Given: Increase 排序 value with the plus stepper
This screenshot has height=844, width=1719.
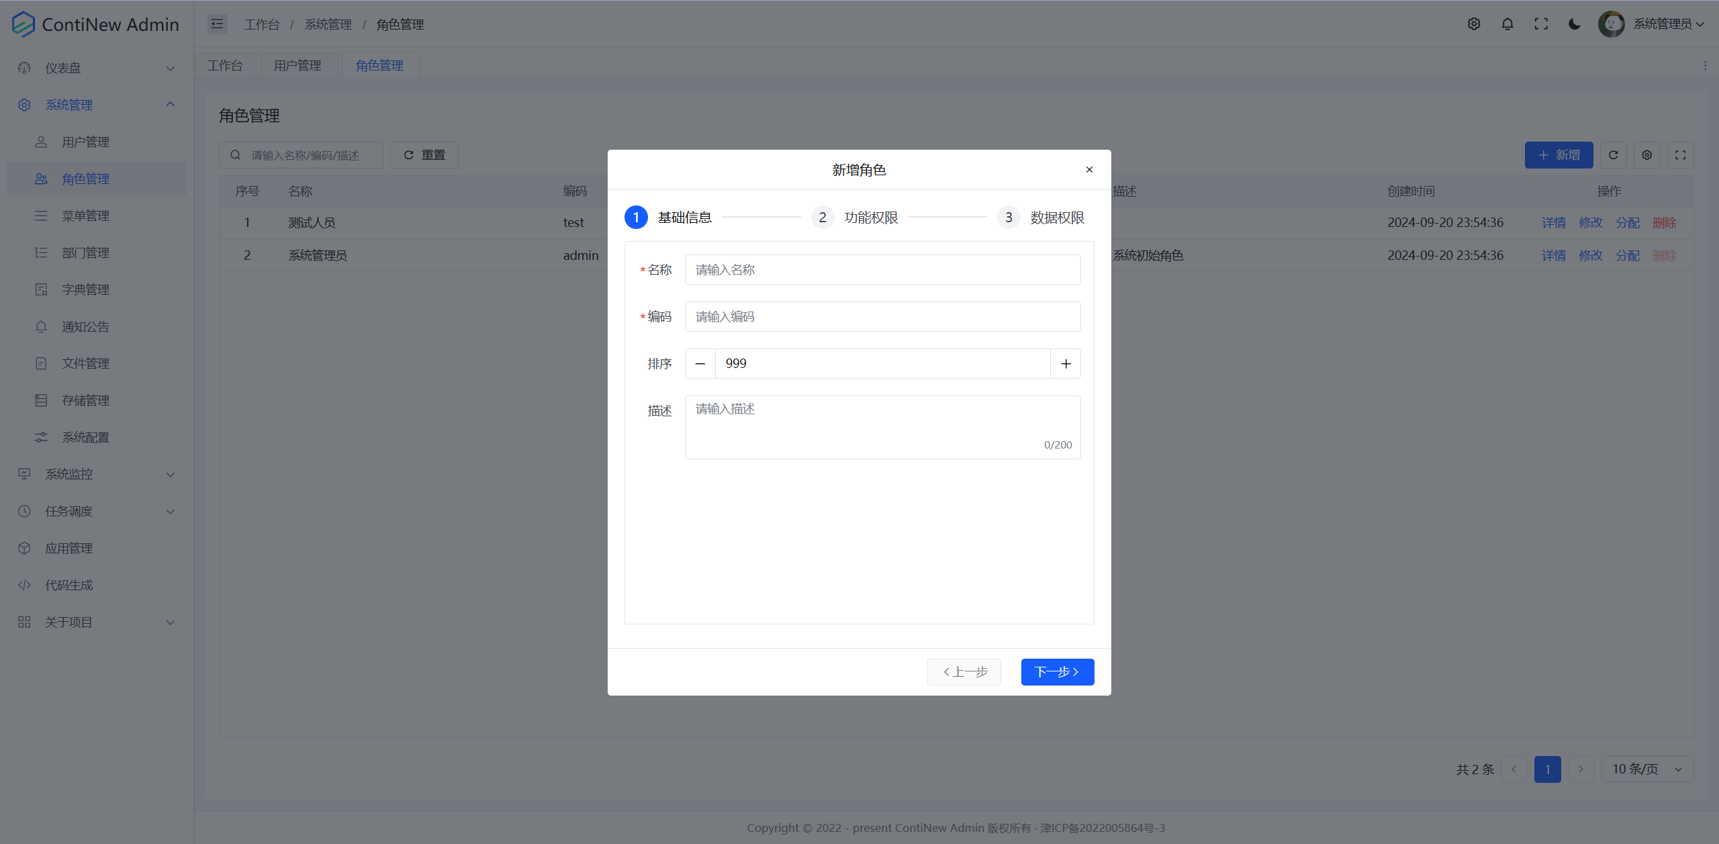Looking at the screenshot, I should click(1065, 363).
